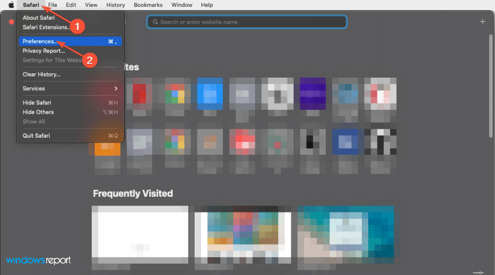Open the purple favorite tile
495x275 pixels.
pyautogui.click(x=312, y=94)
